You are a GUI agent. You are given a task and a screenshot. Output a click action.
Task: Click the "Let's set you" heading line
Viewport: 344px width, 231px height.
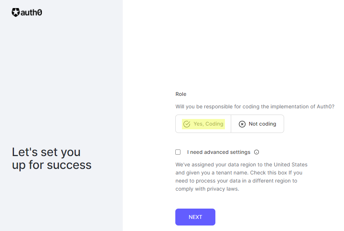46,152
